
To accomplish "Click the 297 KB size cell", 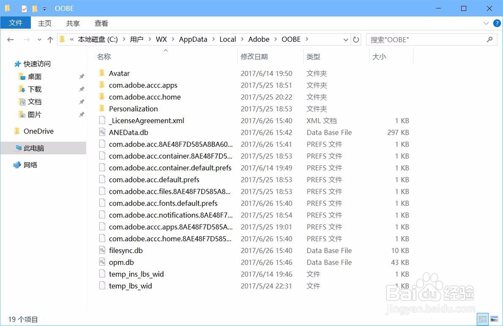I will 398,133.
